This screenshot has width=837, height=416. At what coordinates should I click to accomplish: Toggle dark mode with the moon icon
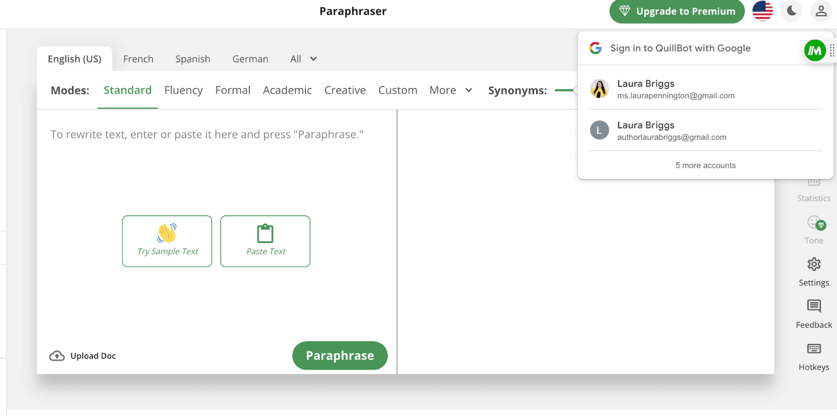click(791, 11)
